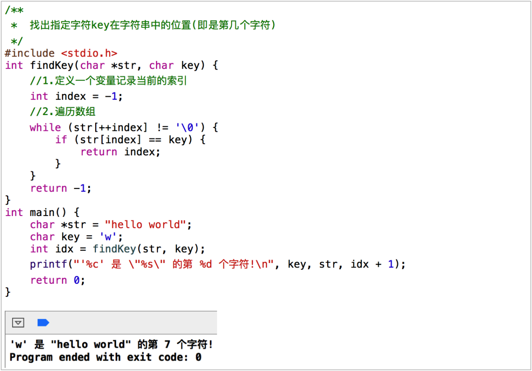Click the #include <stdio.h> line
Image resolution: width=532 pixels, height=371 pixels.
[x=61, y=53]
